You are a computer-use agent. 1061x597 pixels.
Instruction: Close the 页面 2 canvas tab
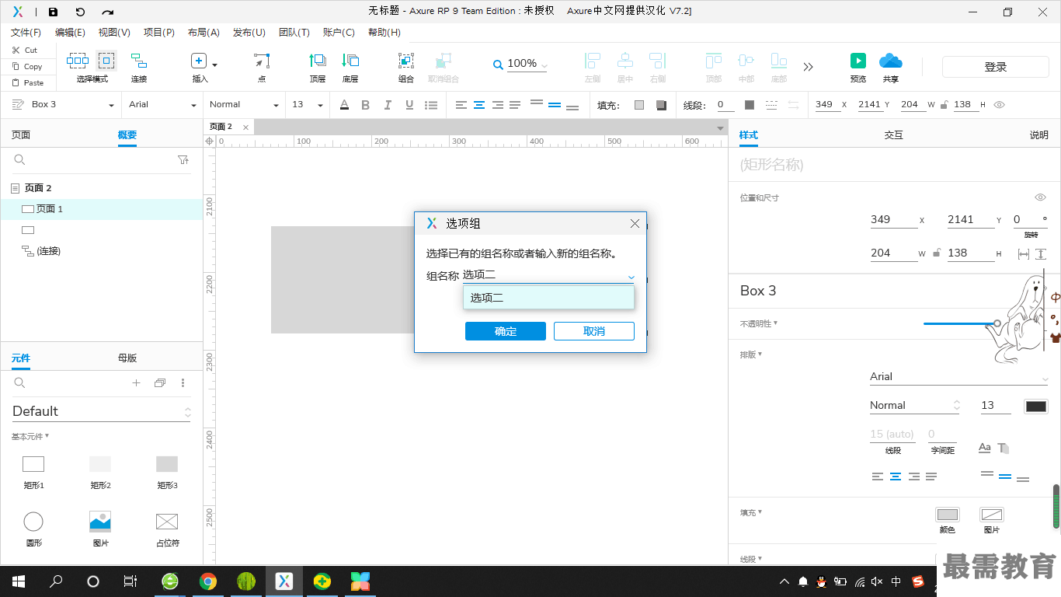tap(246, 127)
